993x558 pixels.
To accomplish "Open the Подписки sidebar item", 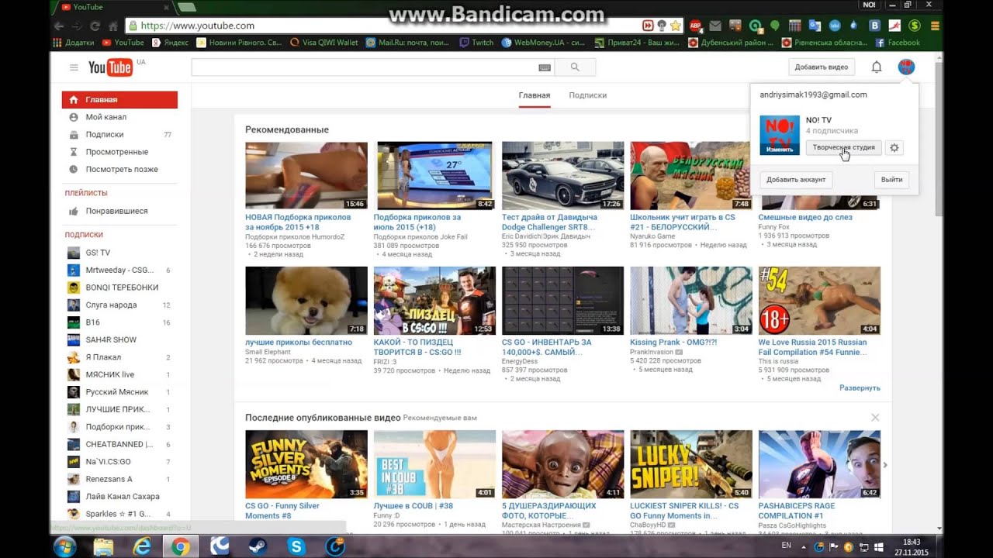I will pyautogui.click(x=119, y=134).
